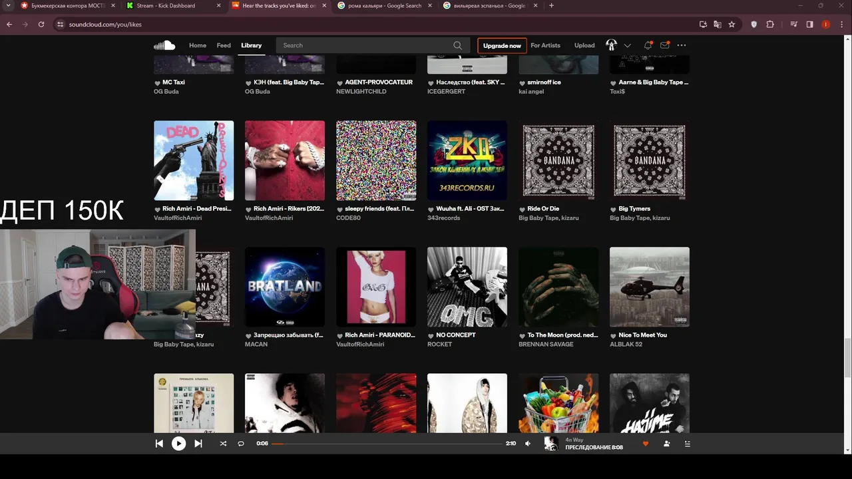Viewport: 852px width, 479px height.
Task: Open the Nice To Meet You helicopter artwork
Action: (x=650, y=287)
